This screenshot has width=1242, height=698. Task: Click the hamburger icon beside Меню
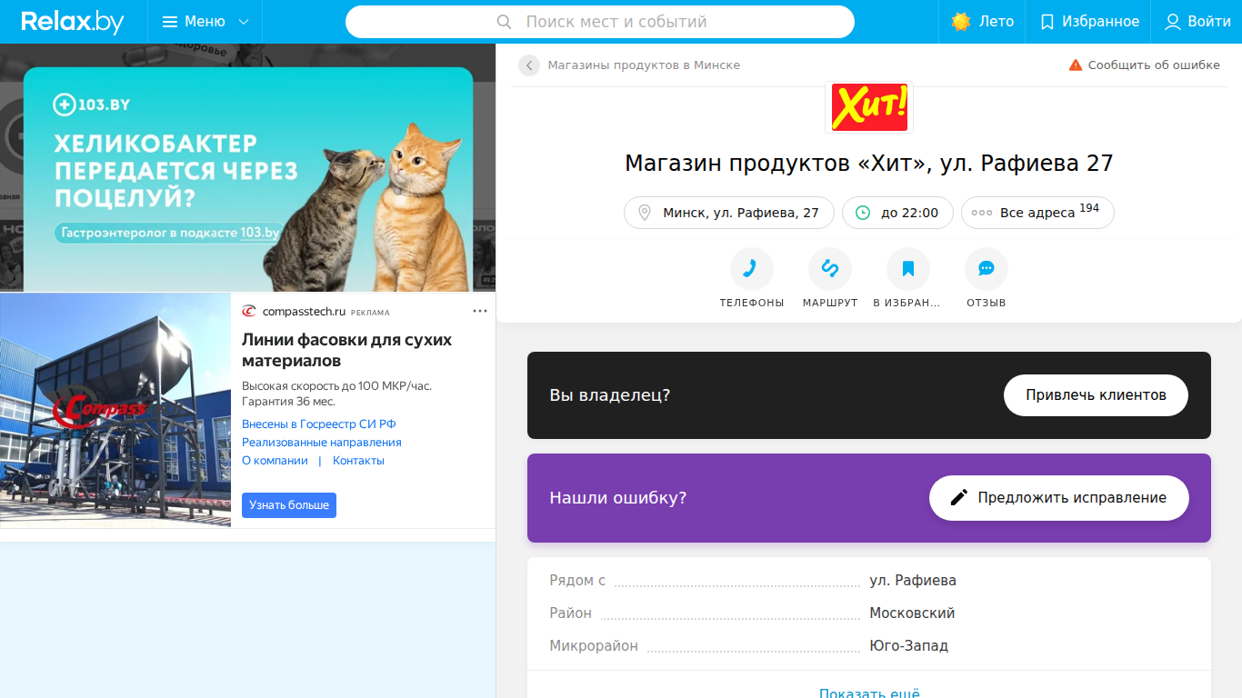(170, 22)
